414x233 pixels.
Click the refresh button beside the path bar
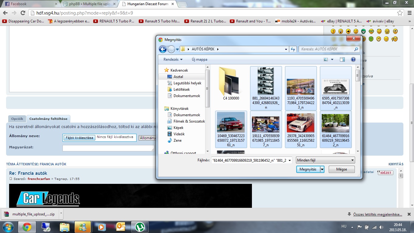pos(293,49)
